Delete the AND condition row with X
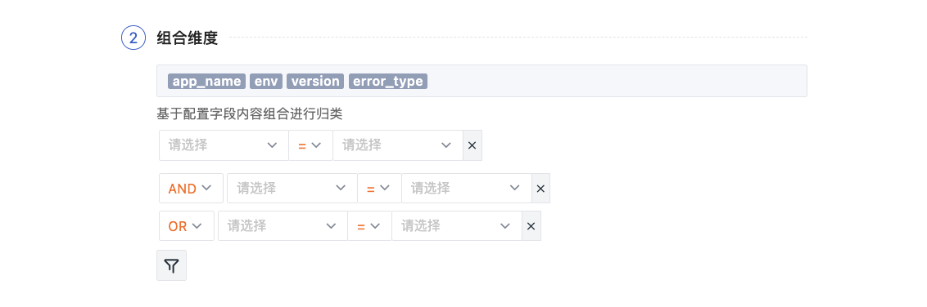Screen dimensions: 927x307 [540, 189]
